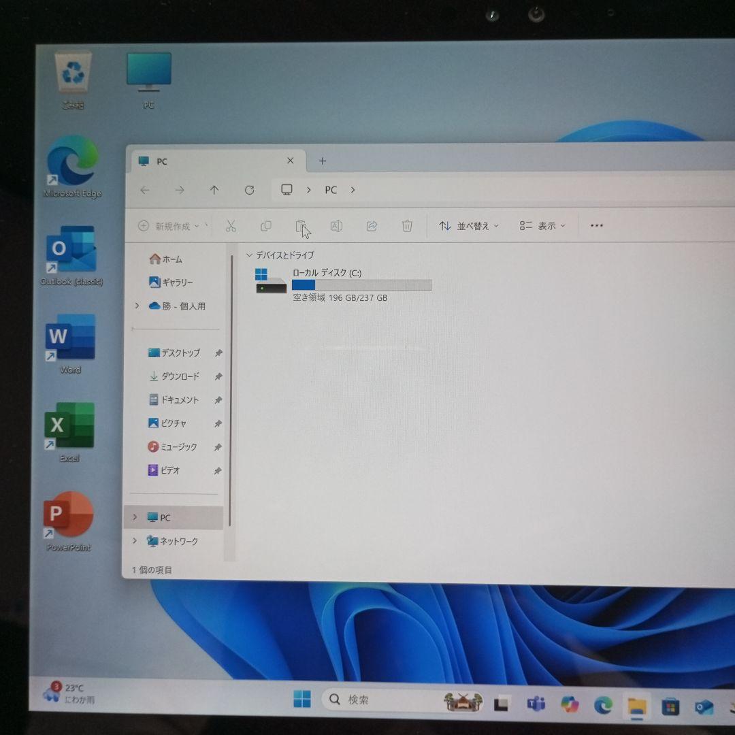
Task: Open Task View from the taskbar
Action: coord(501,703)
